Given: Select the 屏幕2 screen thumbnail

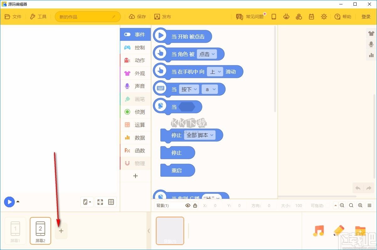Looking at the screenshot, I should point(40,231).
